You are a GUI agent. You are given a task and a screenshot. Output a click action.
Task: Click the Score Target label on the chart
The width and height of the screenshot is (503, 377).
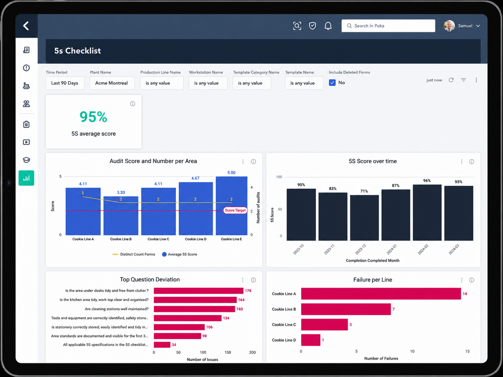pos(235,210)
